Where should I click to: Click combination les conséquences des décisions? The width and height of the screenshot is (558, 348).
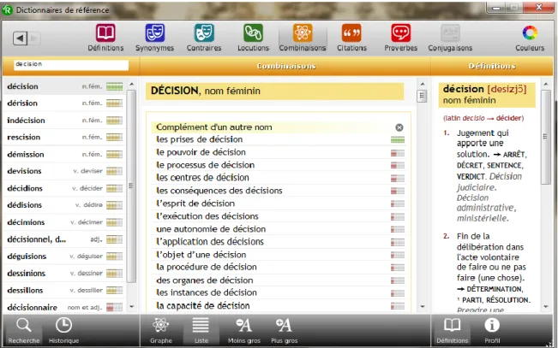219,191
